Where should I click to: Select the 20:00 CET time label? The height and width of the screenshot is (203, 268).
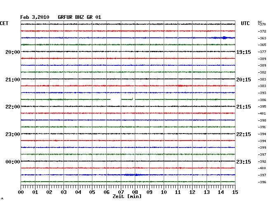coord(13,52)
